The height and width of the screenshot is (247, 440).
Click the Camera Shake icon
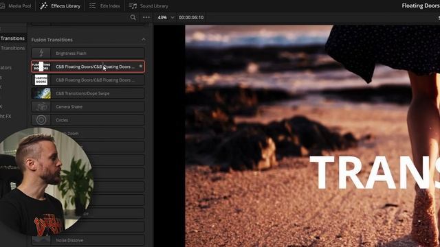(x=41, y=107)
